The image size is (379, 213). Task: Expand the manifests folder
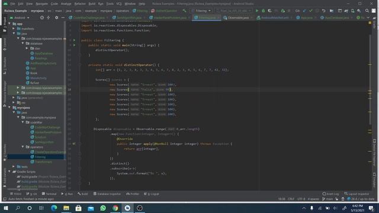point(14,28)
